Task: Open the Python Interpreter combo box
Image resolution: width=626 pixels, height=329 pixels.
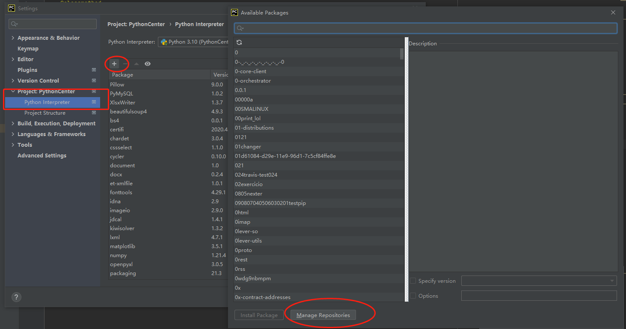Action: 193,42
